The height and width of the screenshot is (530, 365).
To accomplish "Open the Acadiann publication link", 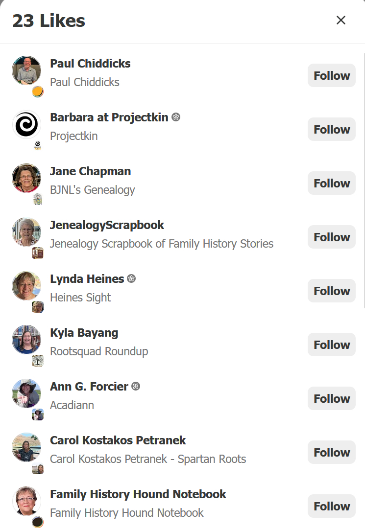I will [x=72, y=405].
